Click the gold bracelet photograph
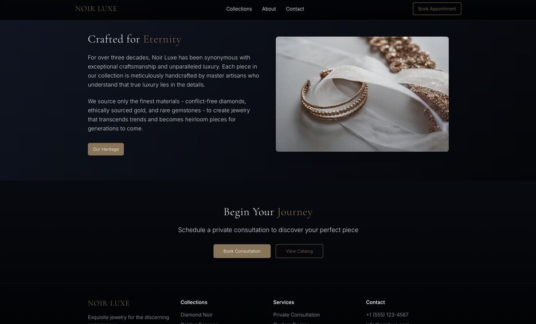This screenshot has width=536, height=324. (x=362, y=94)
